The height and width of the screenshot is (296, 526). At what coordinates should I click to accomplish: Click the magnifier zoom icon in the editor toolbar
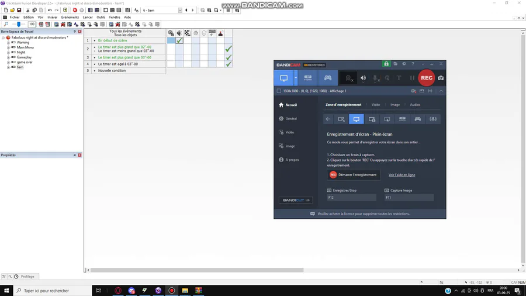(x=6, y=24)
